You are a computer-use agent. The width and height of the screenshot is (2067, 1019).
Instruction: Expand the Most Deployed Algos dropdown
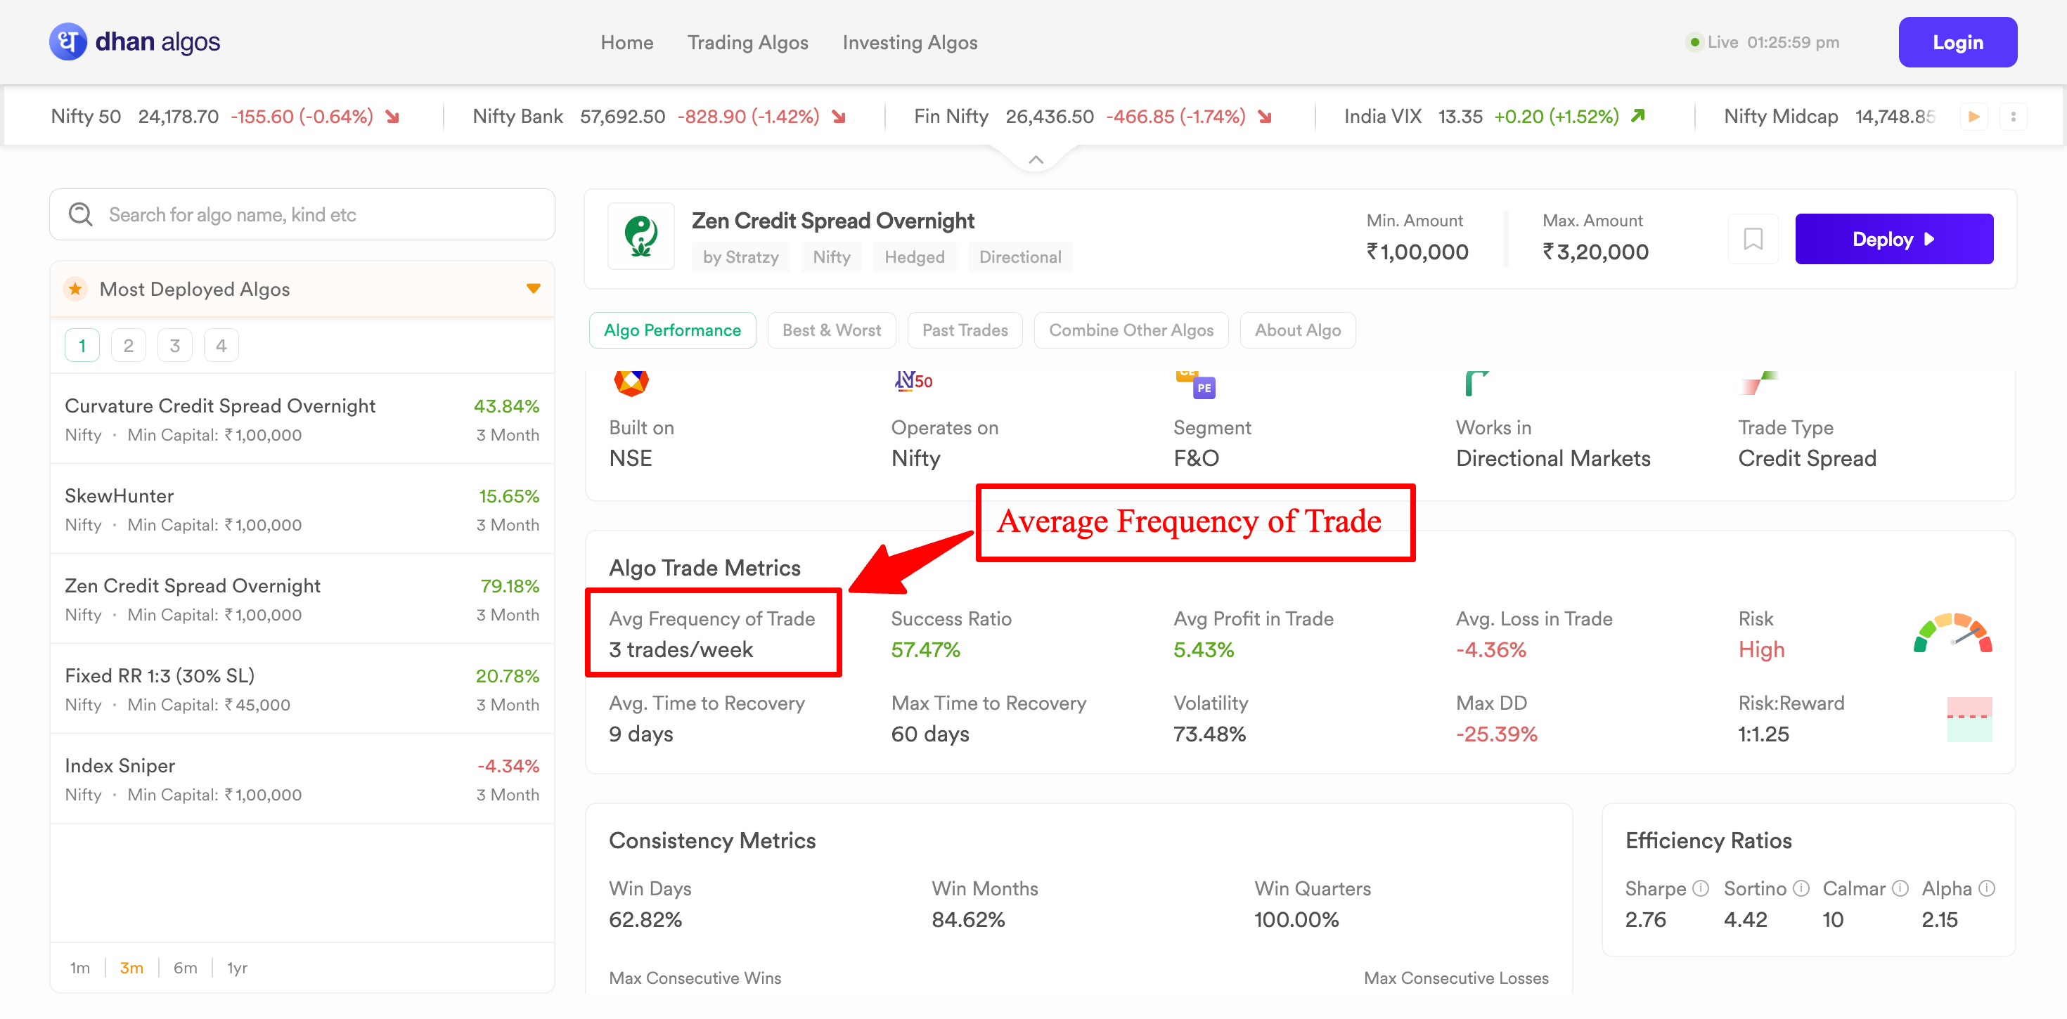533,289
